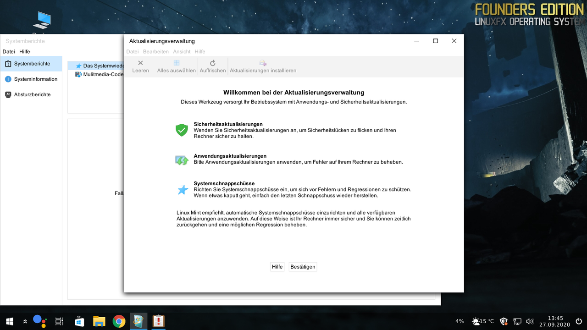Image resolution: width=587 pixels, height=330 pixels.
Task: Open Hilfe menu in Systemberichte window
Action: [x=25, y=52]
